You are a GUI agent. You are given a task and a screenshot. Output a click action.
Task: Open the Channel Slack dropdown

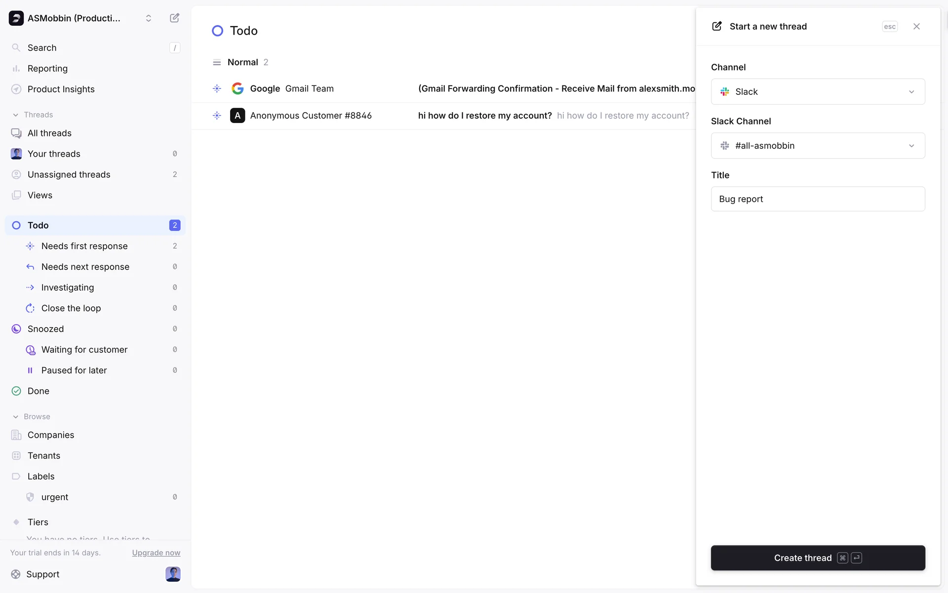pyautogui.click(x=818, y=92)
